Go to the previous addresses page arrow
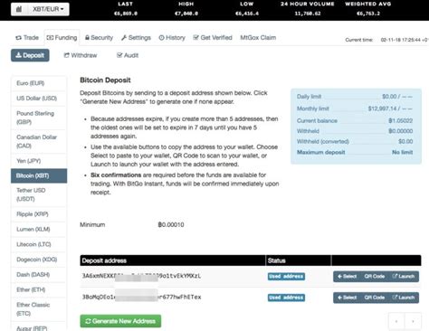This screenshot has height=331, width=429. (x=396, y=321)
